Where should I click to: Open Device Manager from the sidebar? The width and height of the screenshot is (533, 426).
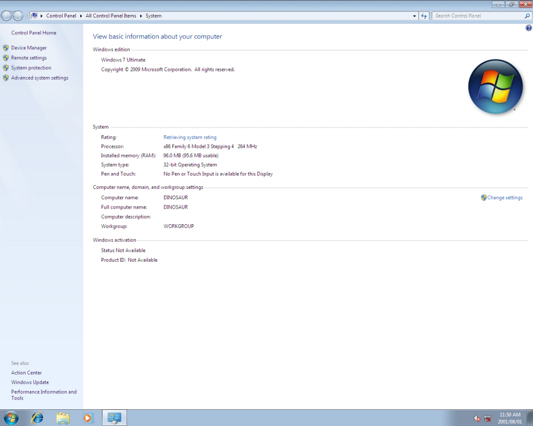pos(29,47)
